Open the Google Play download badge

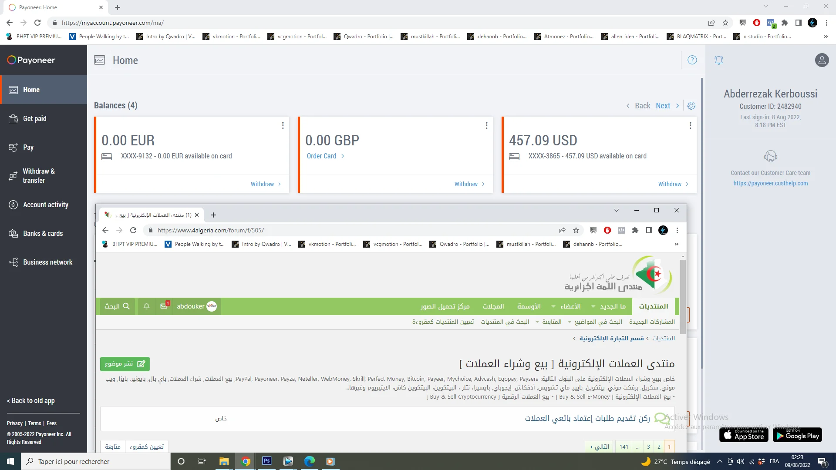click(x=797, y=434)
